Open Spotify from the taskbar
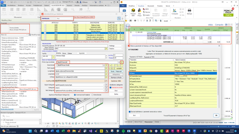 [123, 131]
